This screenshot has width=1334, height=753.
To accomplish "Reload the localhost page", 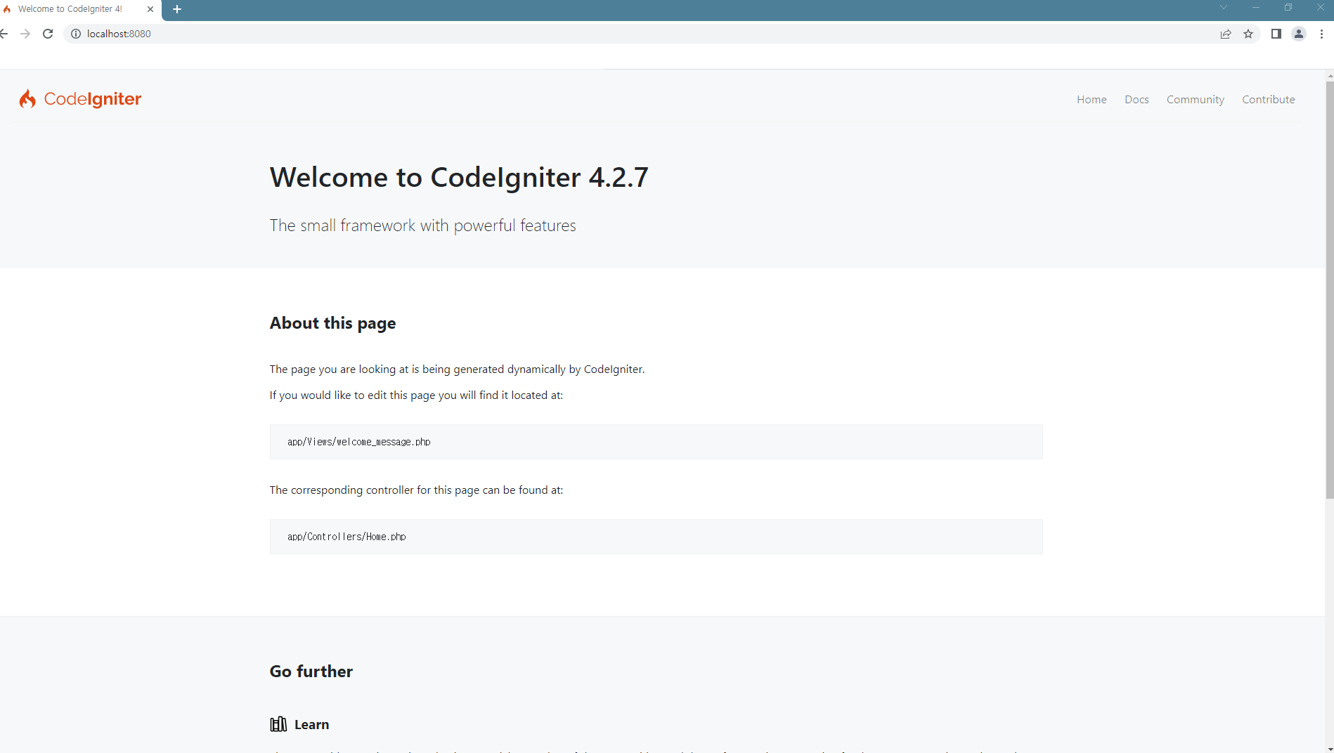I will point(48,34).
